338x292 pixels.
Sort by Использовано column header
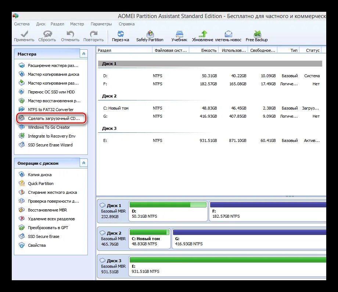coord(233,50)
